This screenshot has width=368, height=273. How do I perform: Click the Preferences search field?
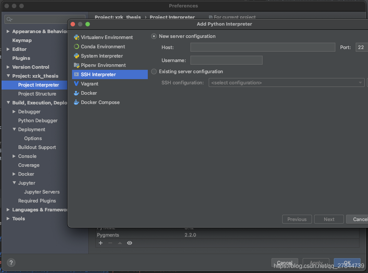(x=45, y=19)
